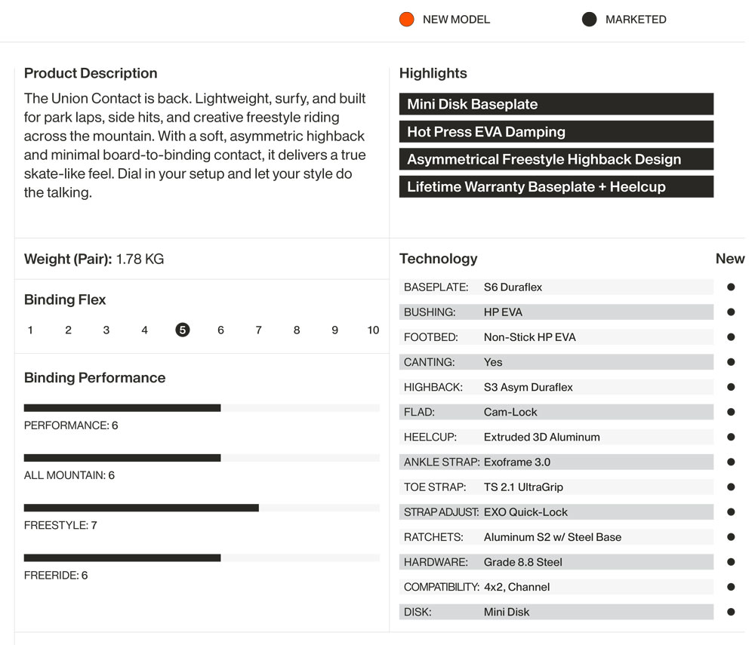755x645 pixels.
Task: Click the Ratchets row's New dot
Action: point(731,537)
